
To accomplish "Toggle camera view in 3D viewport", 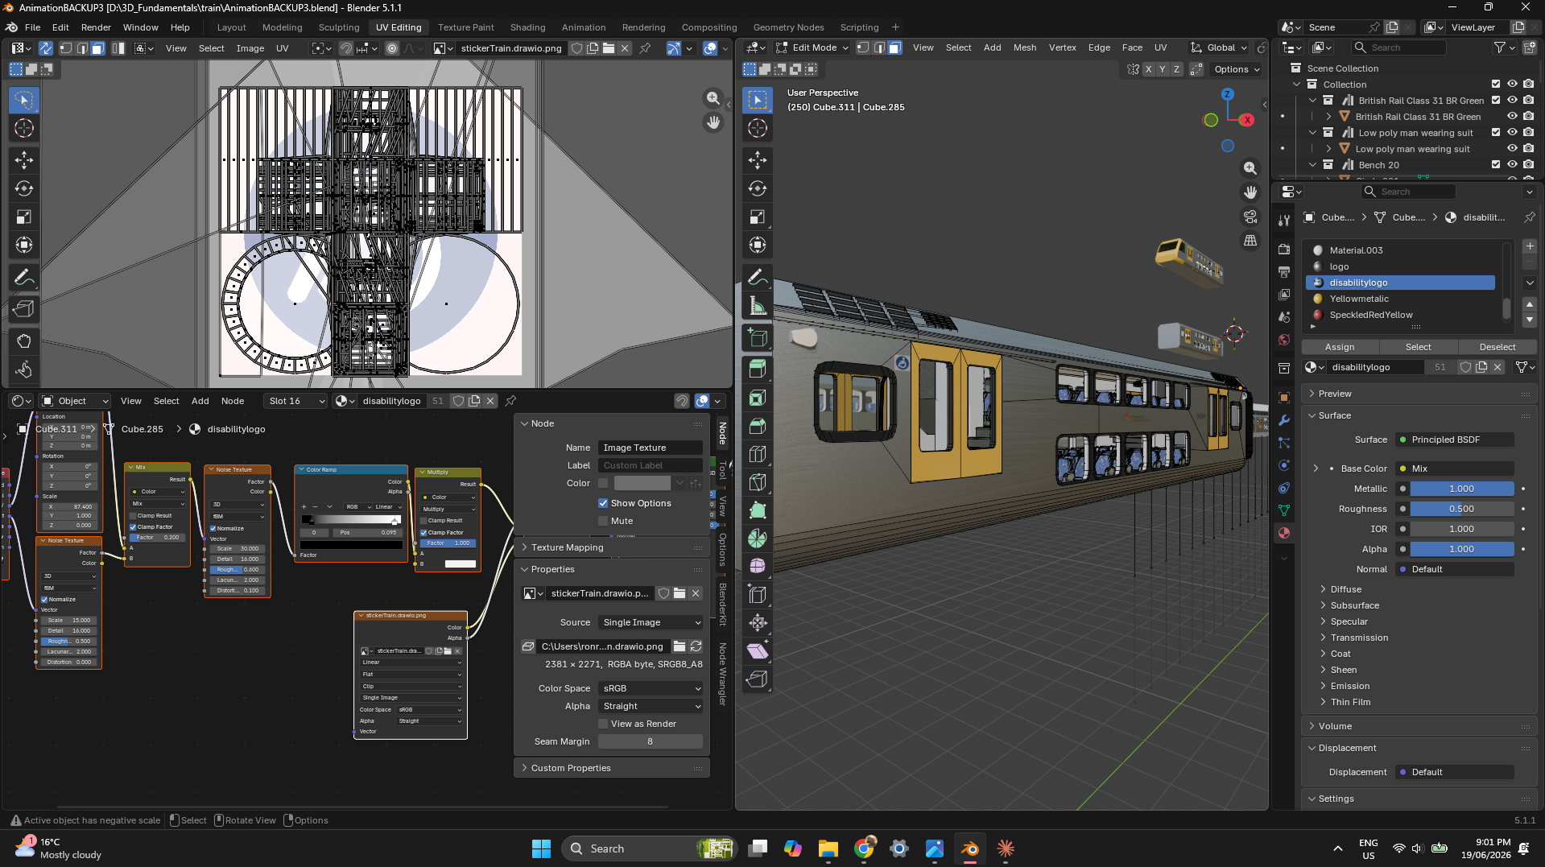I will pyautogui.click(x=1250, y=217).
